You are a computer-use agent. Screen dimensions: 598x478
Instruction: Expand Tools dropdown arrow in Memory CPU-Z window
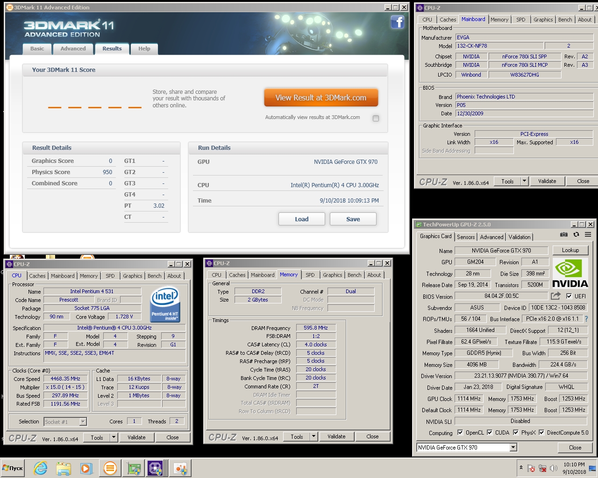[313, 437]
